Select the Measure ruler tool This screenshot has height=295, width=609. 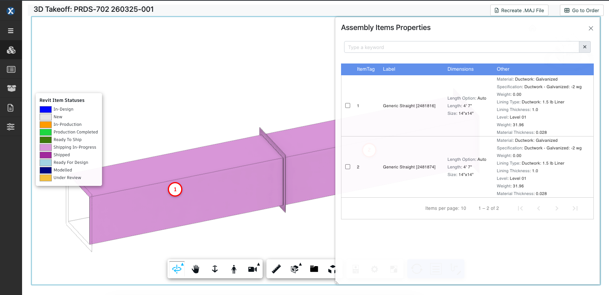[x=276, y=269]
